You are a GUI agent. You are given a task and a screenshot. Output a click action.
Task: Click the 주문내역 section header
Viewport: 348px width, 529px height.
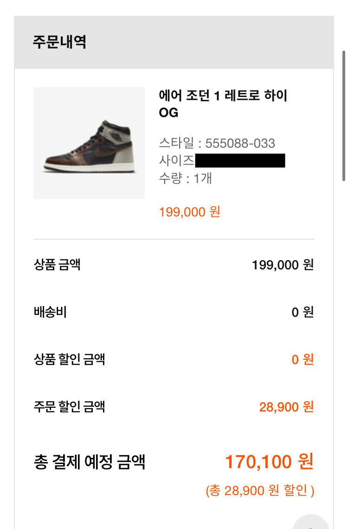coord(59,42)
